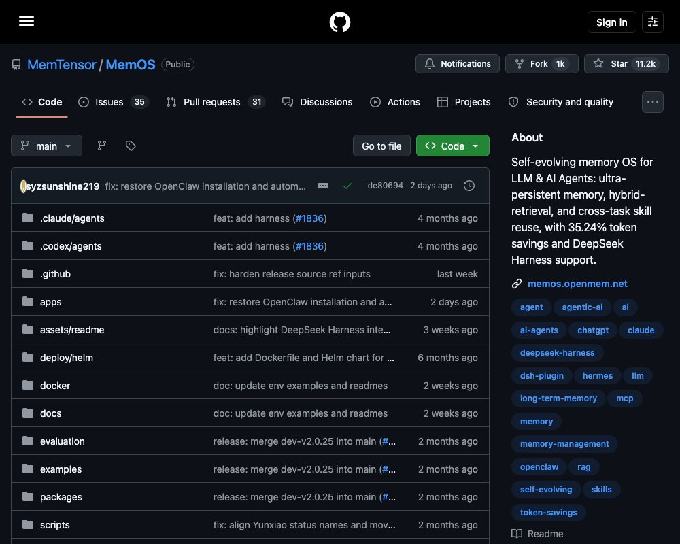
Task: Visit memos.openmem.net website link
Action: (577, 284)
